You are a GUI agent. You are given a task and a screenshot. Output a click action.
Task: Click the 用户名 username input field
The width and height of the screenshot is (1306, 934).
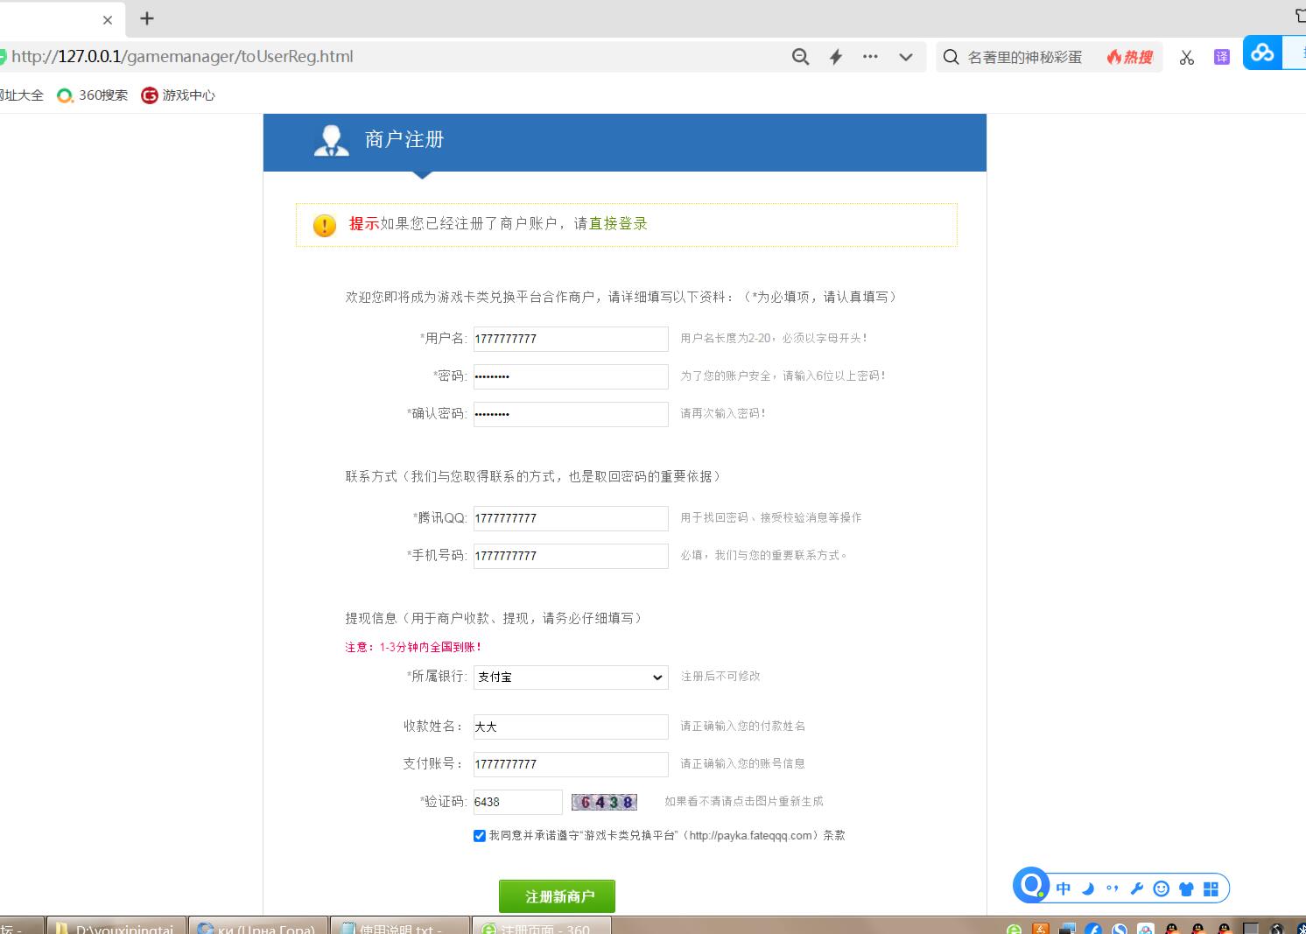(x=571, y=339)
